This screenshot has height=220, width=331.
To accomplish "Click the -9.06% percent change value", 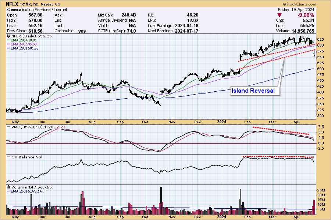I will 306,15.
